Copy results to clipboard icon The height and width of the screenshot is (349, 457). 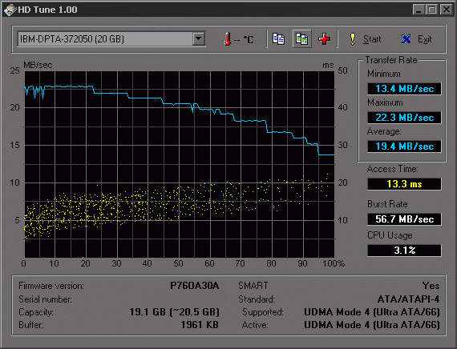(x=279, y=38)
